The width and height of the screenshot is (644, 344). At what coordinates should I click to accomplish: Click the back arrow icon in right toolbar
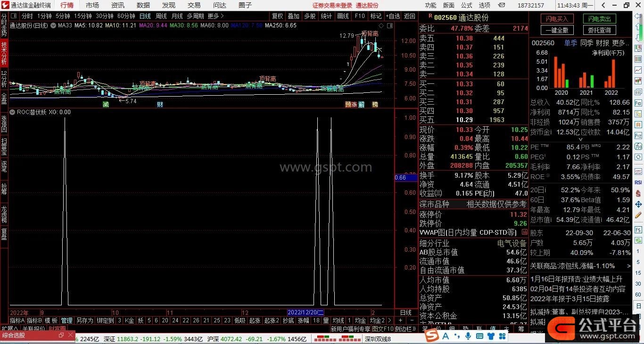(x=638, y=17)
